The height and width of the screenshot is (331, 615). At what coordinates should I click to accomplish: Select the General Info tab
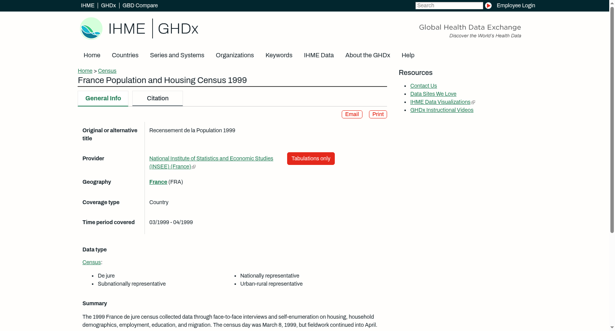coord(103,98)
